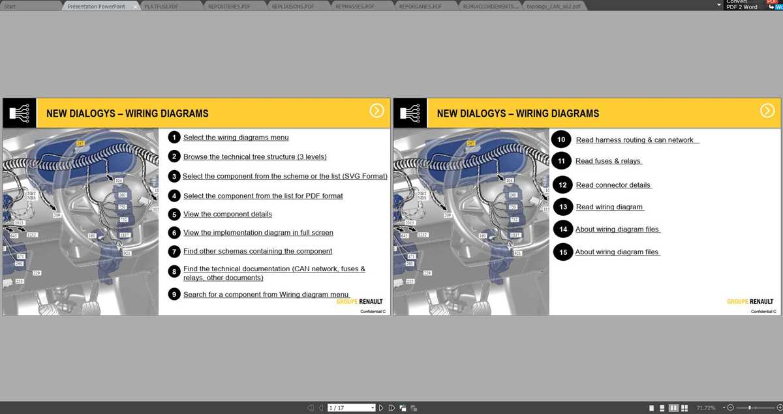783x414 pixels.
Task: Open item 15 About wiring diagram files
Action: [x=617, y=252]
